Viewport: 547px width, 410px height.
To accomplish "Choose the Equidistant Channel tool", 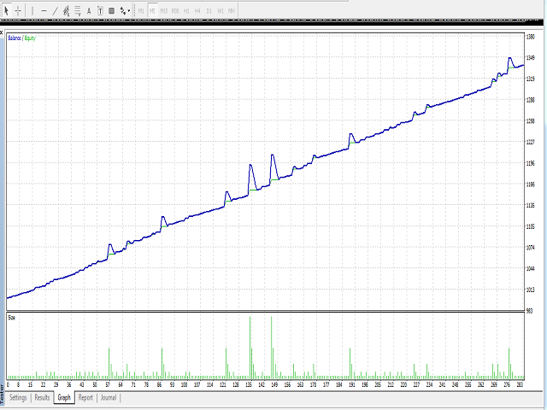I will (67, 11).
